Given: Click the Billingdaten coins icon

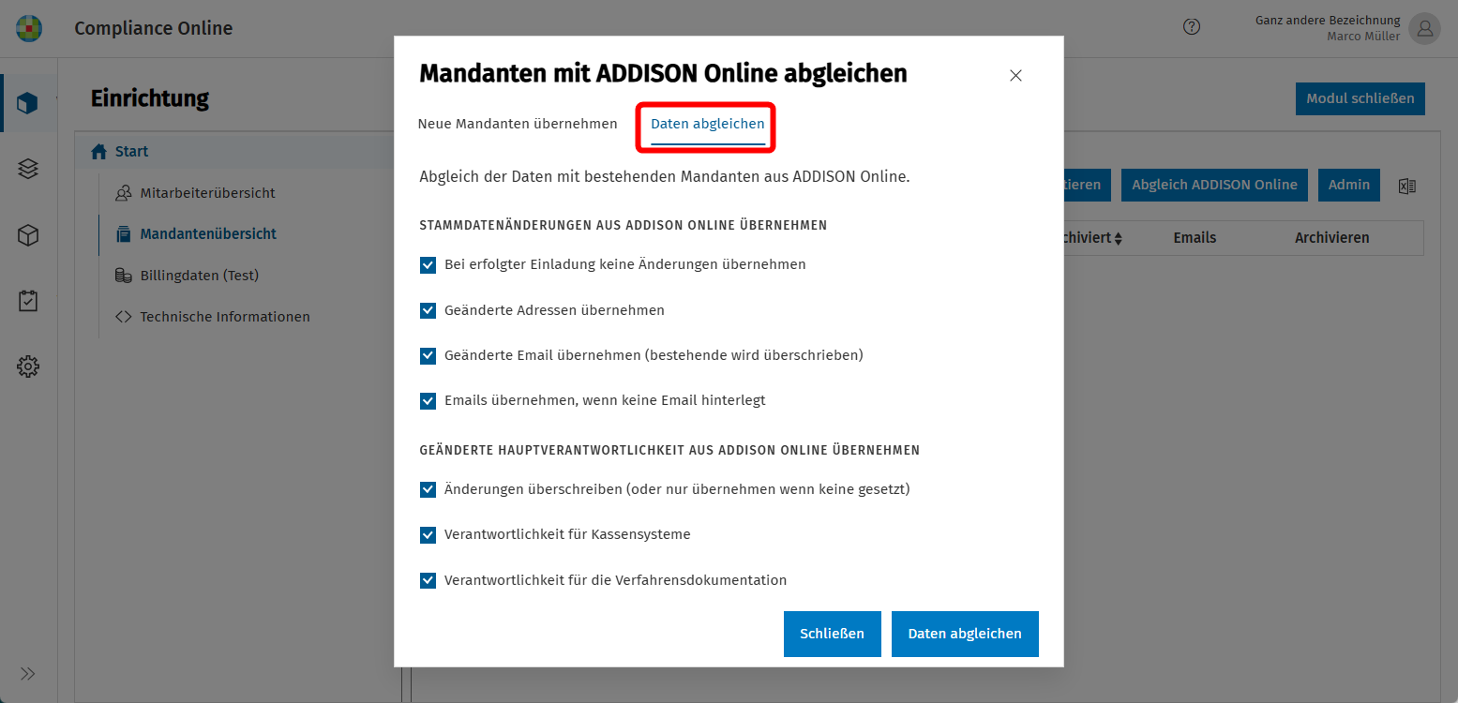Looking at the screenshot, I should coord(124,276).
